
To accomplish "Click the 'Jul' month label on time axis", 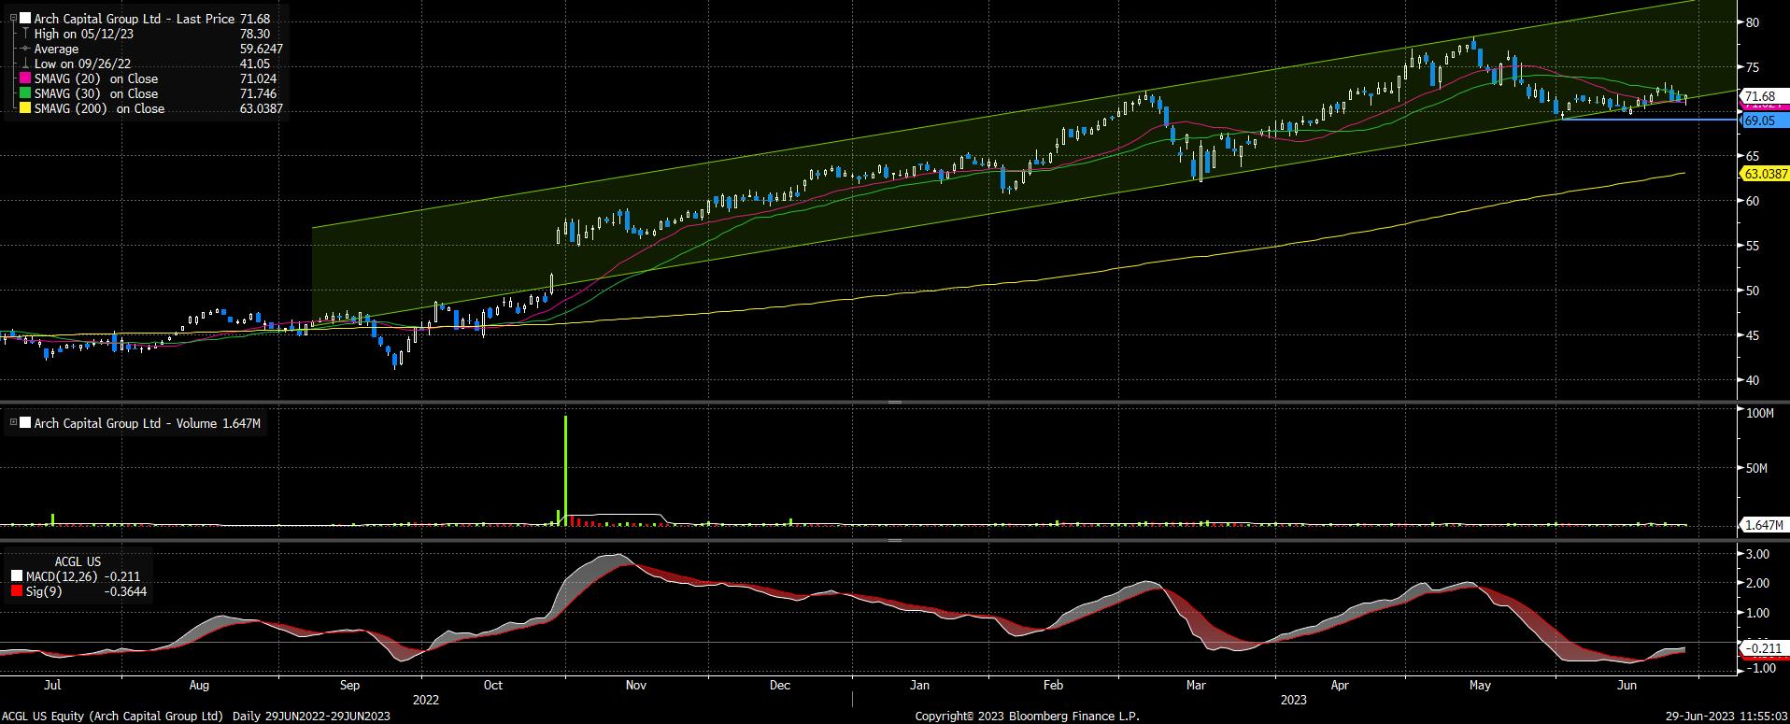I will pos(52,685).
